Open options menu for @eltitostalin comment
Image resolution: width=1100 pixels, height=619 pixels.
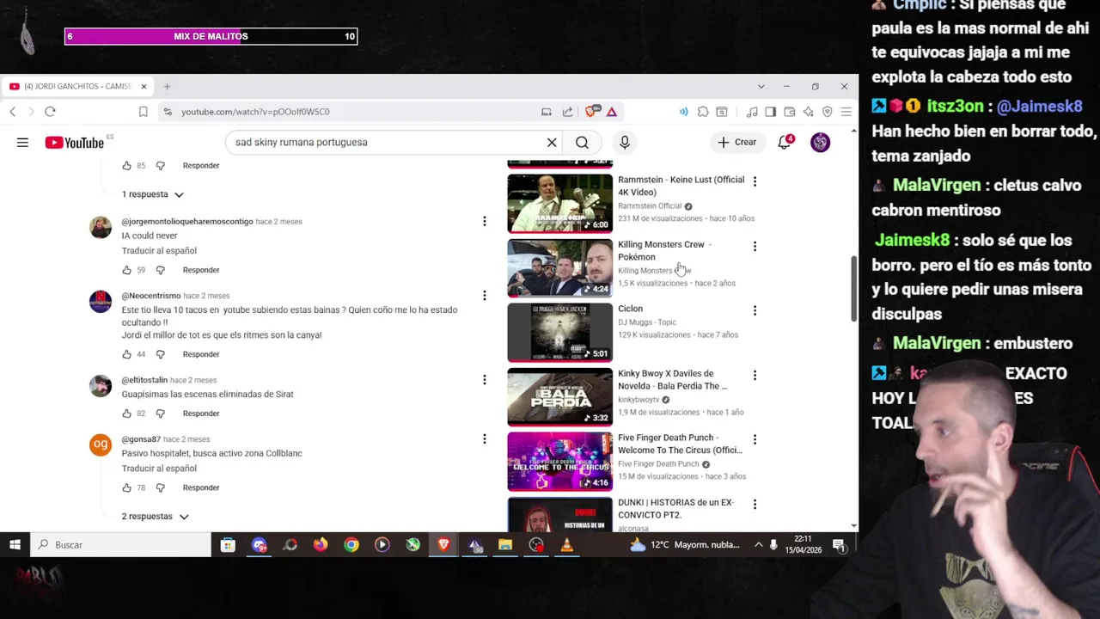pyautogui.click(x=484, y=380)
